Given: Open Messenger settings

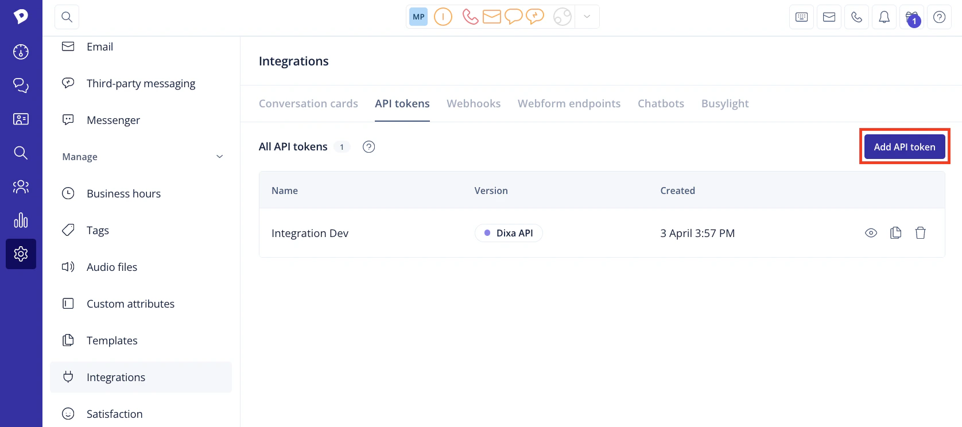Looking at the screenshot, I should pos(141,120).
